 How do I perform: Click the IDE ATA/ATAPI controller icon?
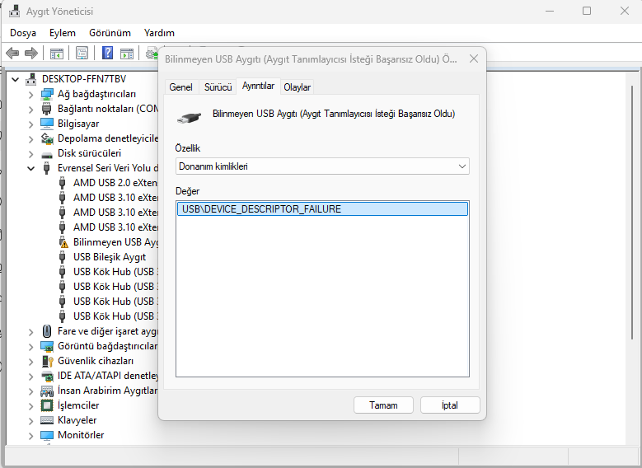click(x=47, y=376)
